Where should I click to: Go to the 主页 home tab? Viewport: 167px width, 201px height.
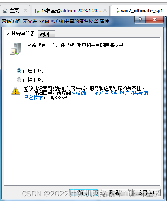point(15,11)
